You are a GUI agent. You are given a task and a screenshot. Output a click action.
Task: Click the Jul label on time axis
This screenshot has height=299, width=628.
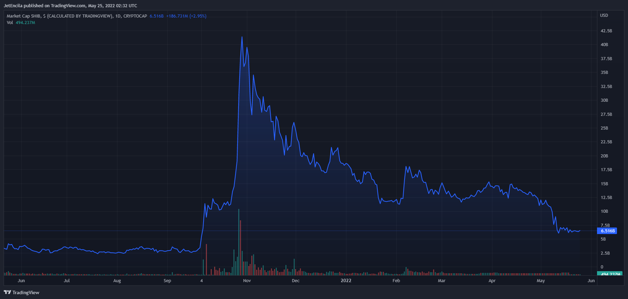pos(67,281)
